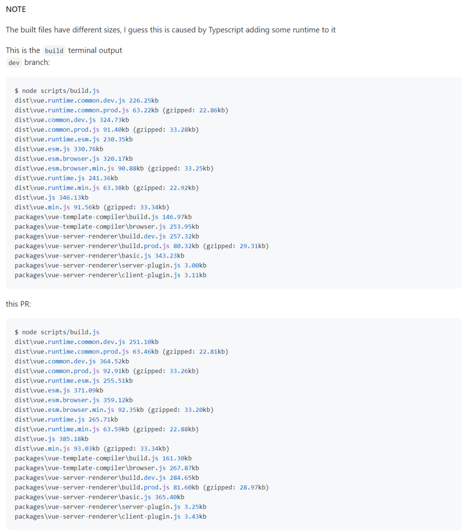Image resolution: width=466 pixels, height=532 pixels.
Task: Click the 267.87kb template-compiler browser.js line
Action: 107,468
